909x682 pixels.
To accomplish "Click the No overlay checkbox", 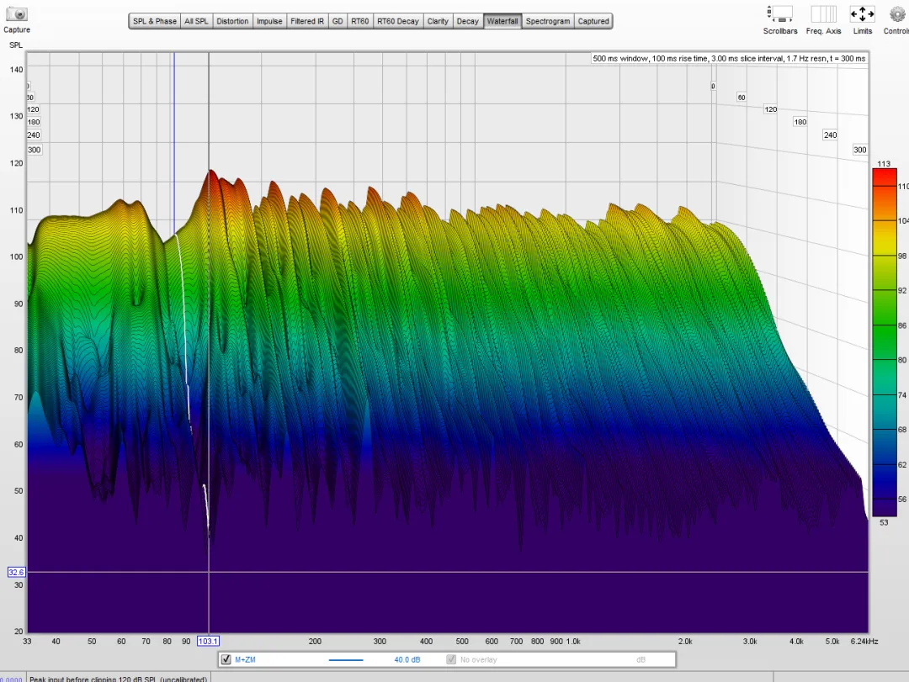I will tap(452, 660).
